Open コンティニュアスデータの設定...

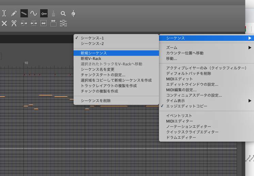pyautogui.click(x=207, y=95)
